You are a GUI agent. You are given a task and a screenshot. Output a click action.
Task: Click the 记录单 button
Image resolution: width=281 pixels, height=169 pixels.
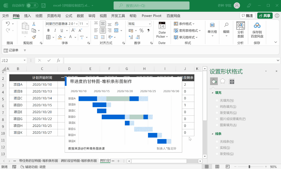11,50
